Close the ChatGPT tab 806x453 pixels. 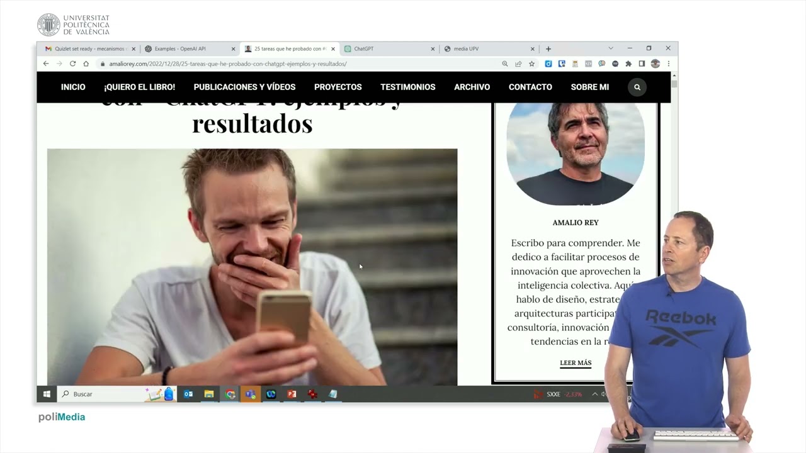(433, 48)
